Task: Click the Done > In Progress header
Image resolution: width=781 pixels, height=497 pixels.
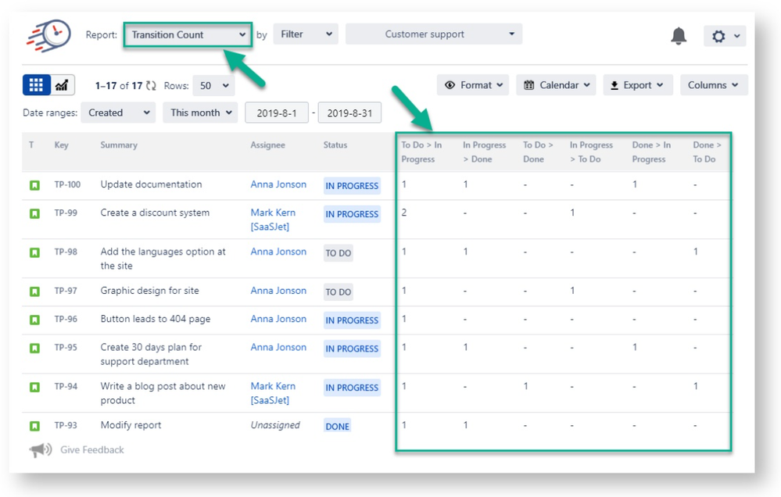Action: pos(651,152)
